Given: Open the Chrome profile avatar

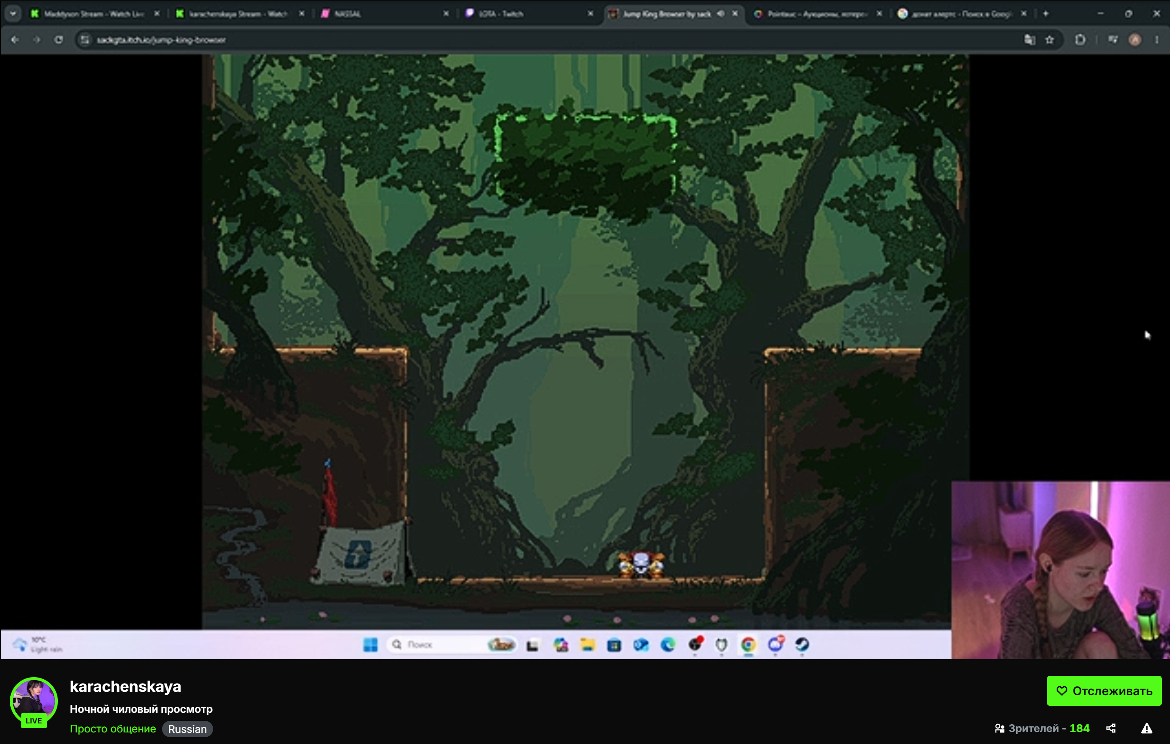Looking at the screenshot, I should 1135,40.
